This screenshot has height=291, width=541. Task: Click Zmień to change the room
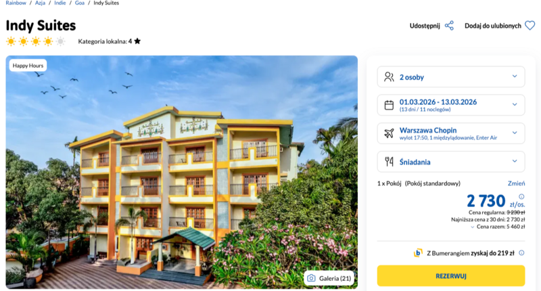click(x=516, y=183)
